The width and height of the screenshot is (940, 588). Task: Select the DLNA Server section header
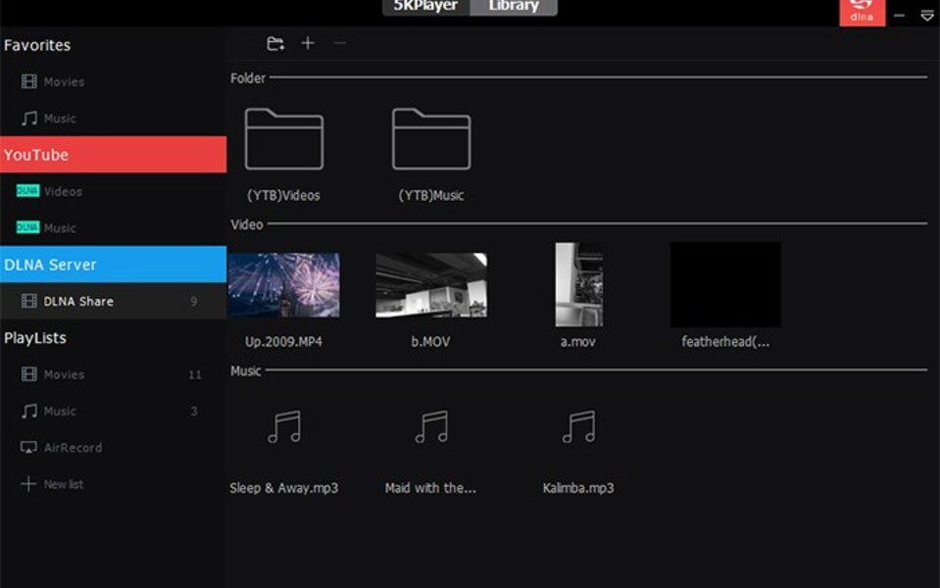(114, 265)
